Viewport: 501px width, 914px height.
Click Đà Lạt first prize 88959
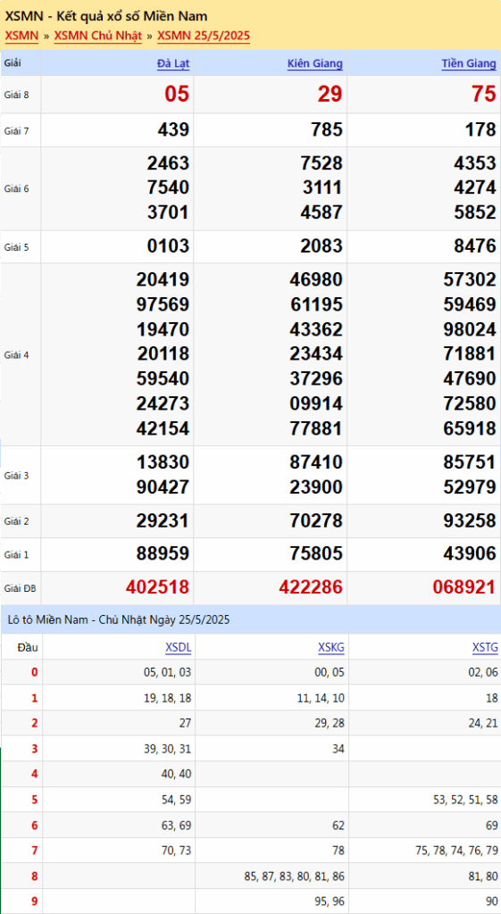tap(163, 553)
